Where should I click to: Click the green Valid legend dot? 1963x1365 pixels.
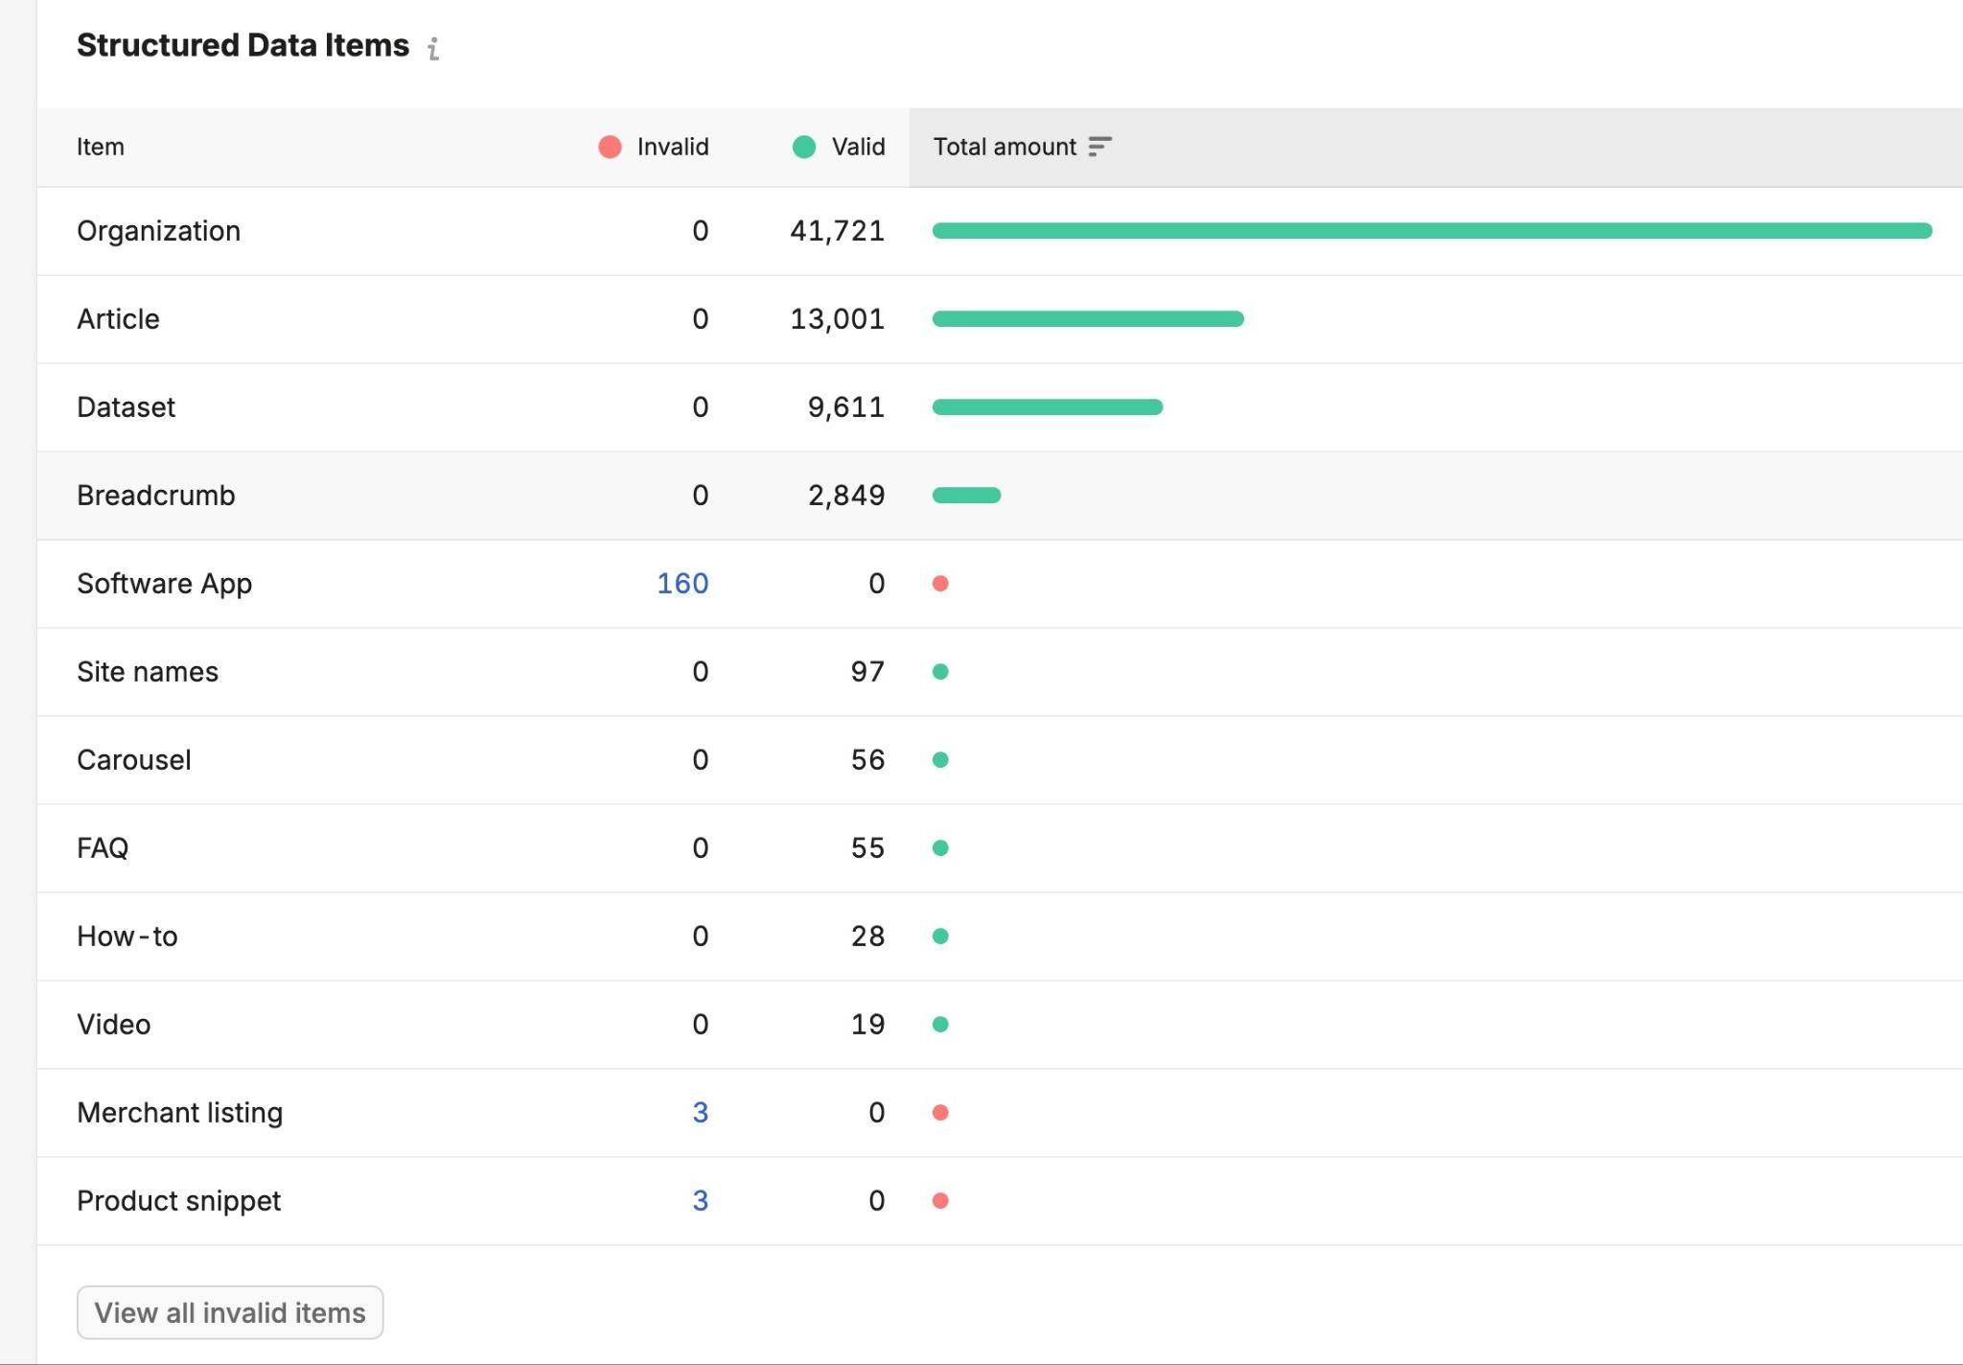[x=804, y=147]
